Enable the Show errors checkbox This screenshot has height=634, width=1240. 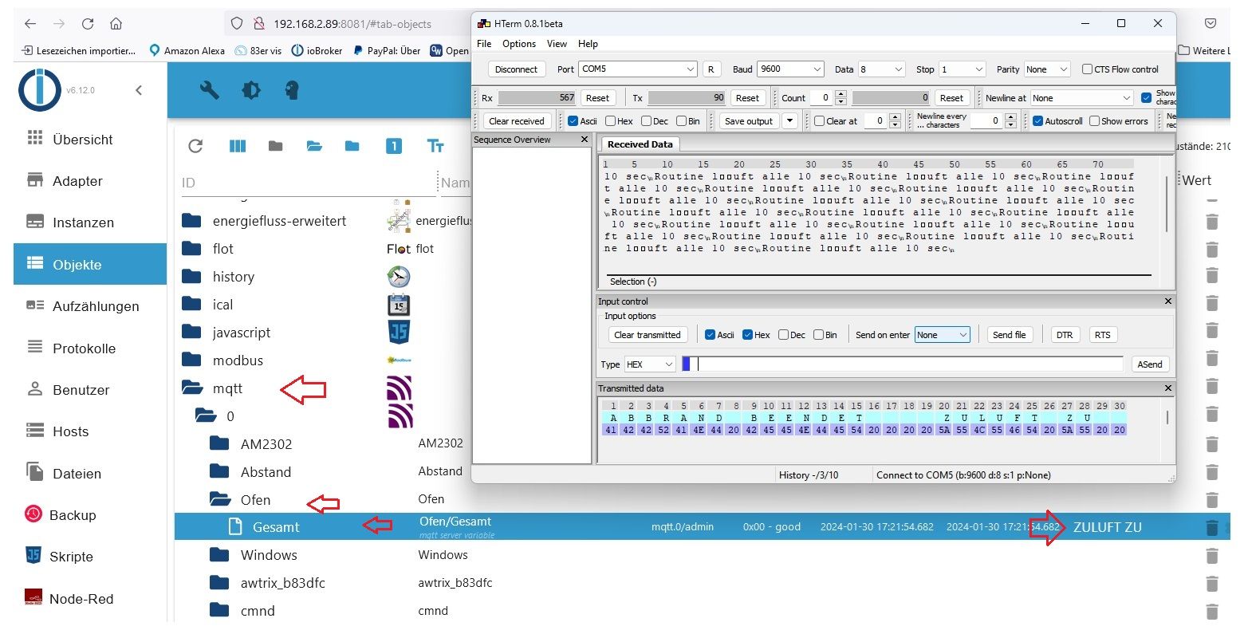point(1093,121)
